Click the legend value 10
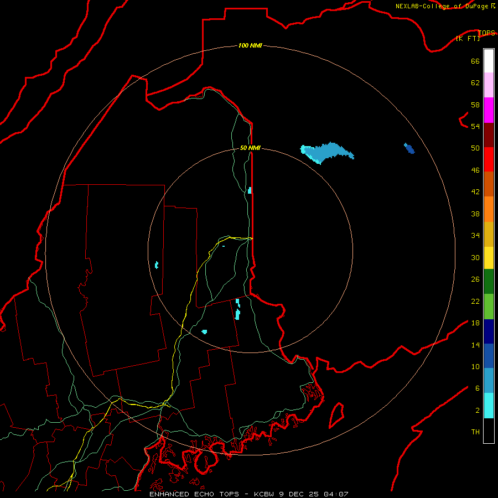The height and width of the screenshot is (498, 498). click(475, 366)
